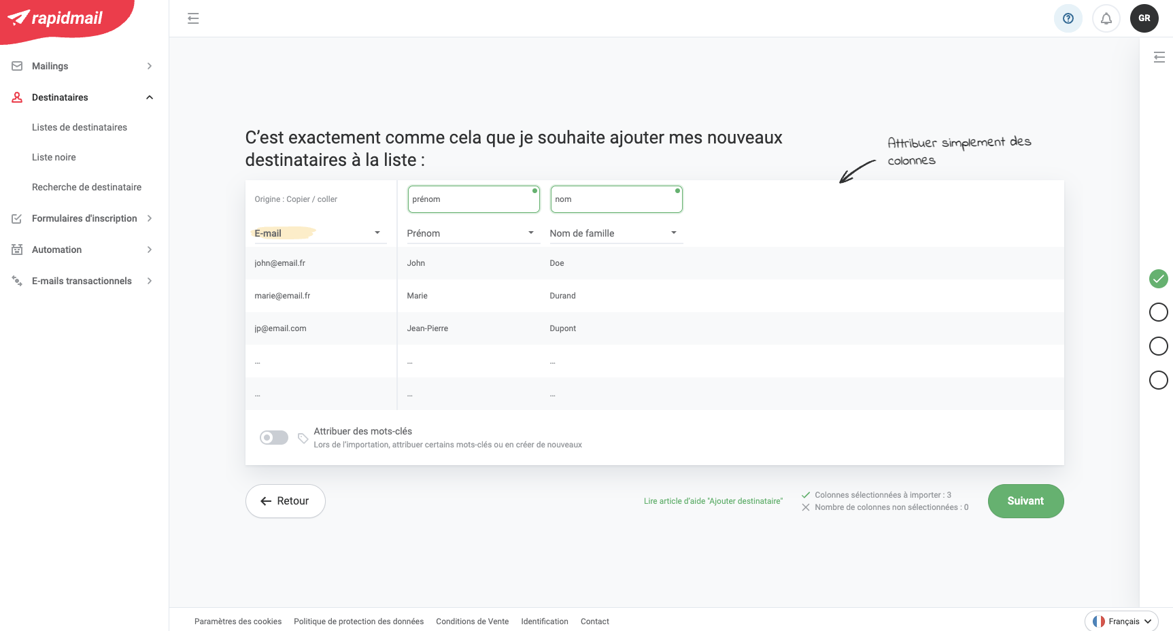Select the last step circle indicator
This screenshot has height=631, width=1173.
(1158, 380)
